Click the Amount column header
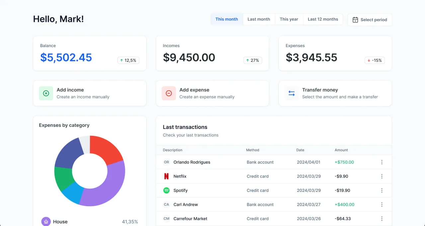This screenshot has height=226, width=425. pyautogui.click(x=341, y=150)
